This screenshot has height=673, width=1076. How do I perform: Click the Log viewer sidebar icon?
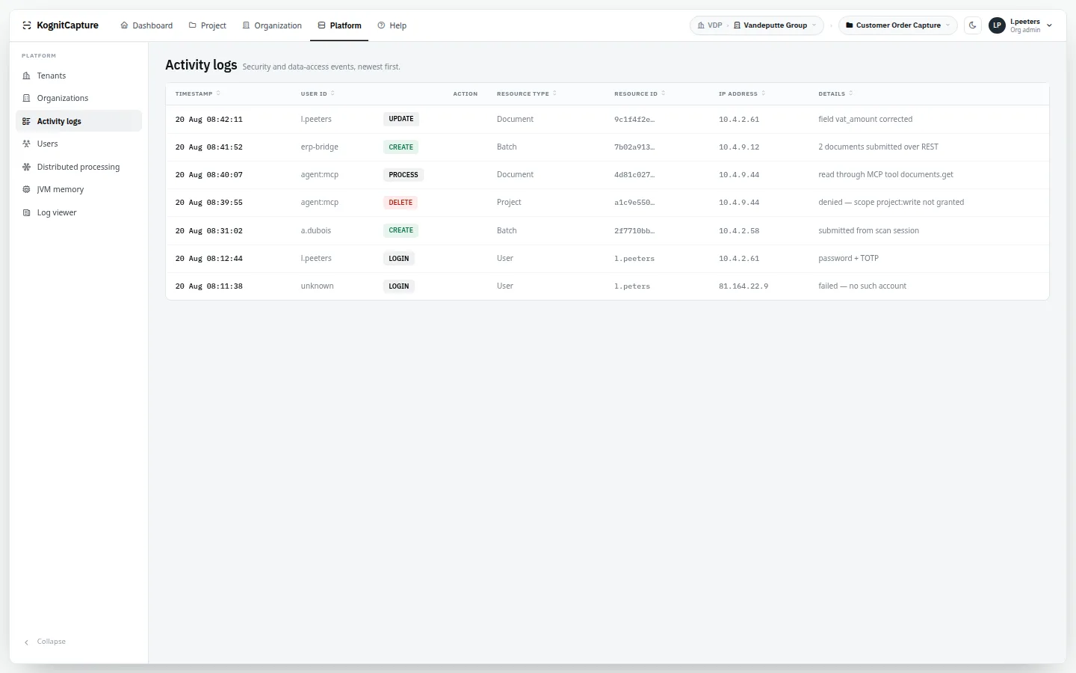tap(27, 212)
